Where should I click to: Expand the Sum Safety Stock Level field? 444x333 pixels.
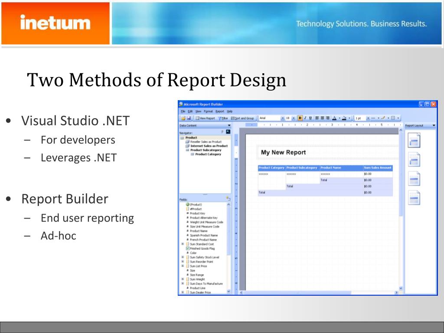click(183, 257)
